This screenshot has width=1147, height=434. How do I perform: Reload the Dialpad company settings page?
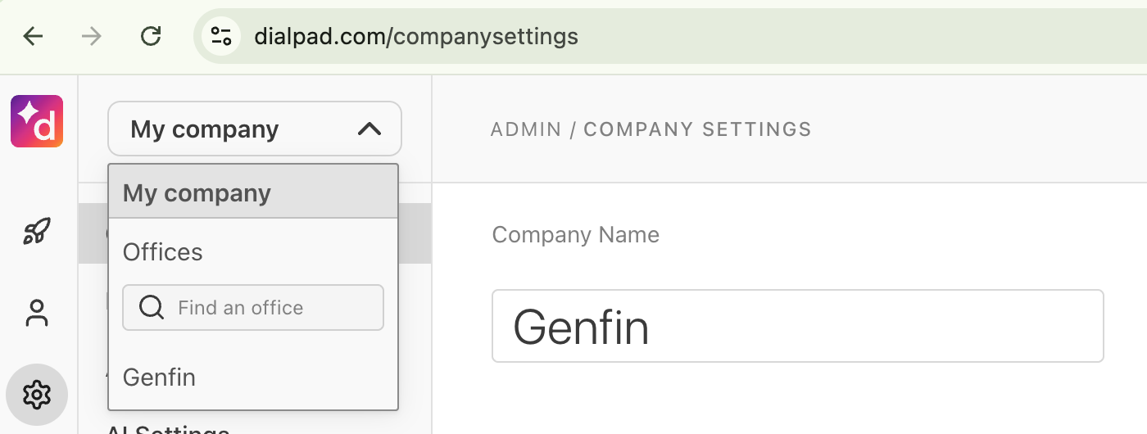point(151,37)
